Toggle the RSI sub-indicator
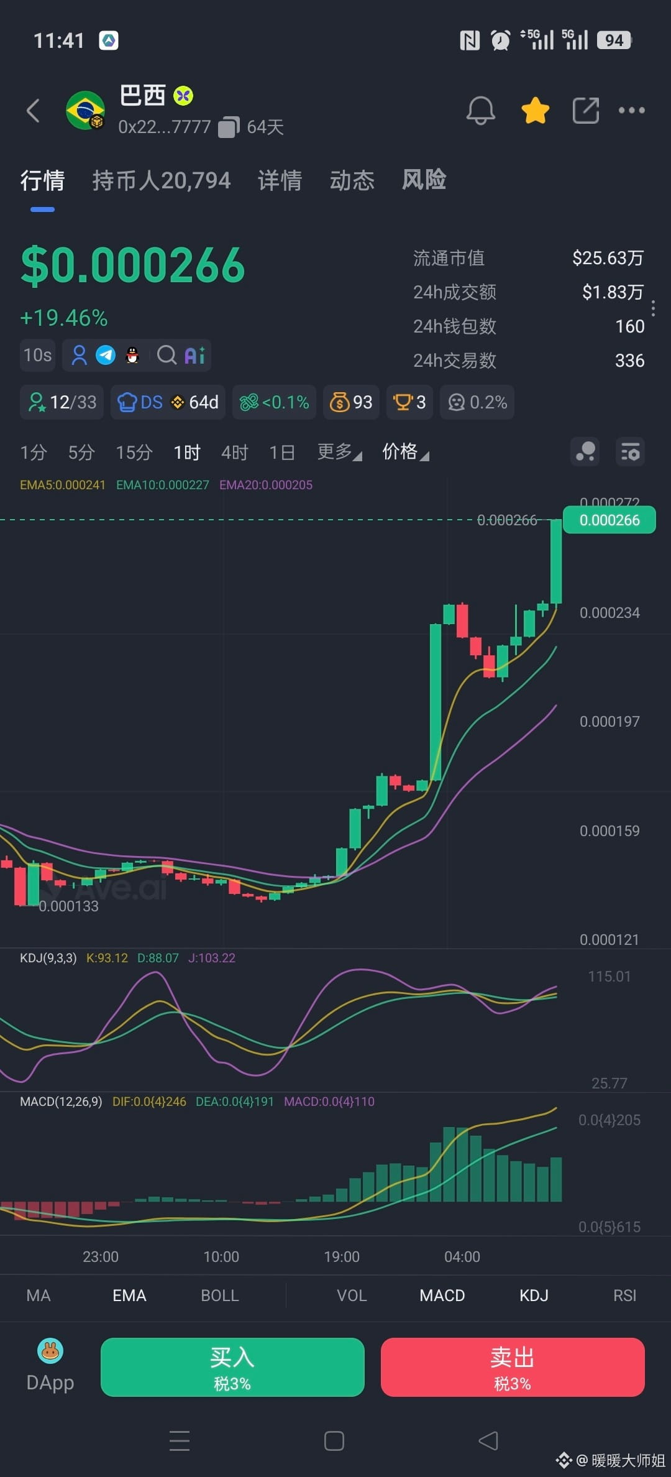The image size is (671, 1477). 624,1295
